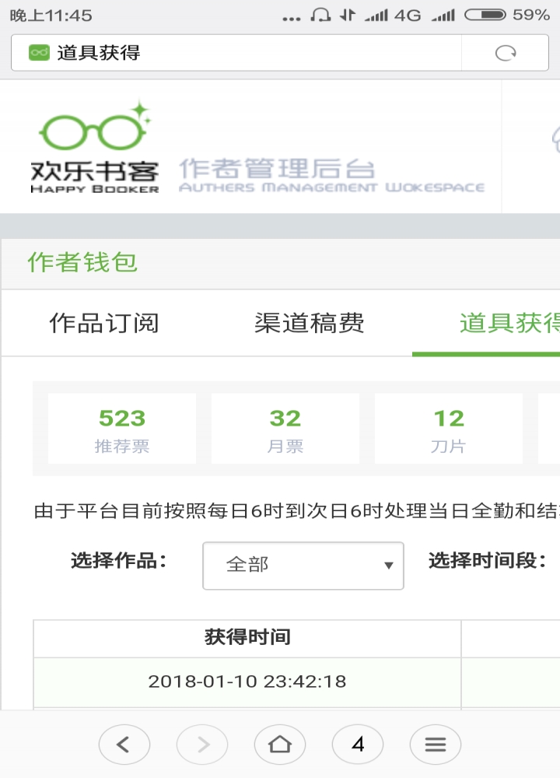Click the 523 推荐票 card
Viewport: 560px width, 778px height.
pyautogui.click(x=122, y=429)
